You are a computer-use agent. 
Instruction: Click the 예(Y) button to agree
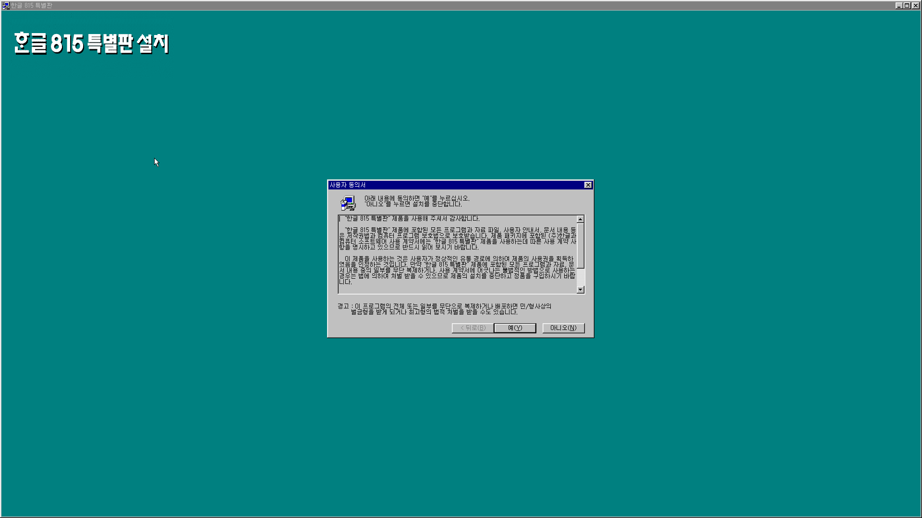click(x=515, y=328)
